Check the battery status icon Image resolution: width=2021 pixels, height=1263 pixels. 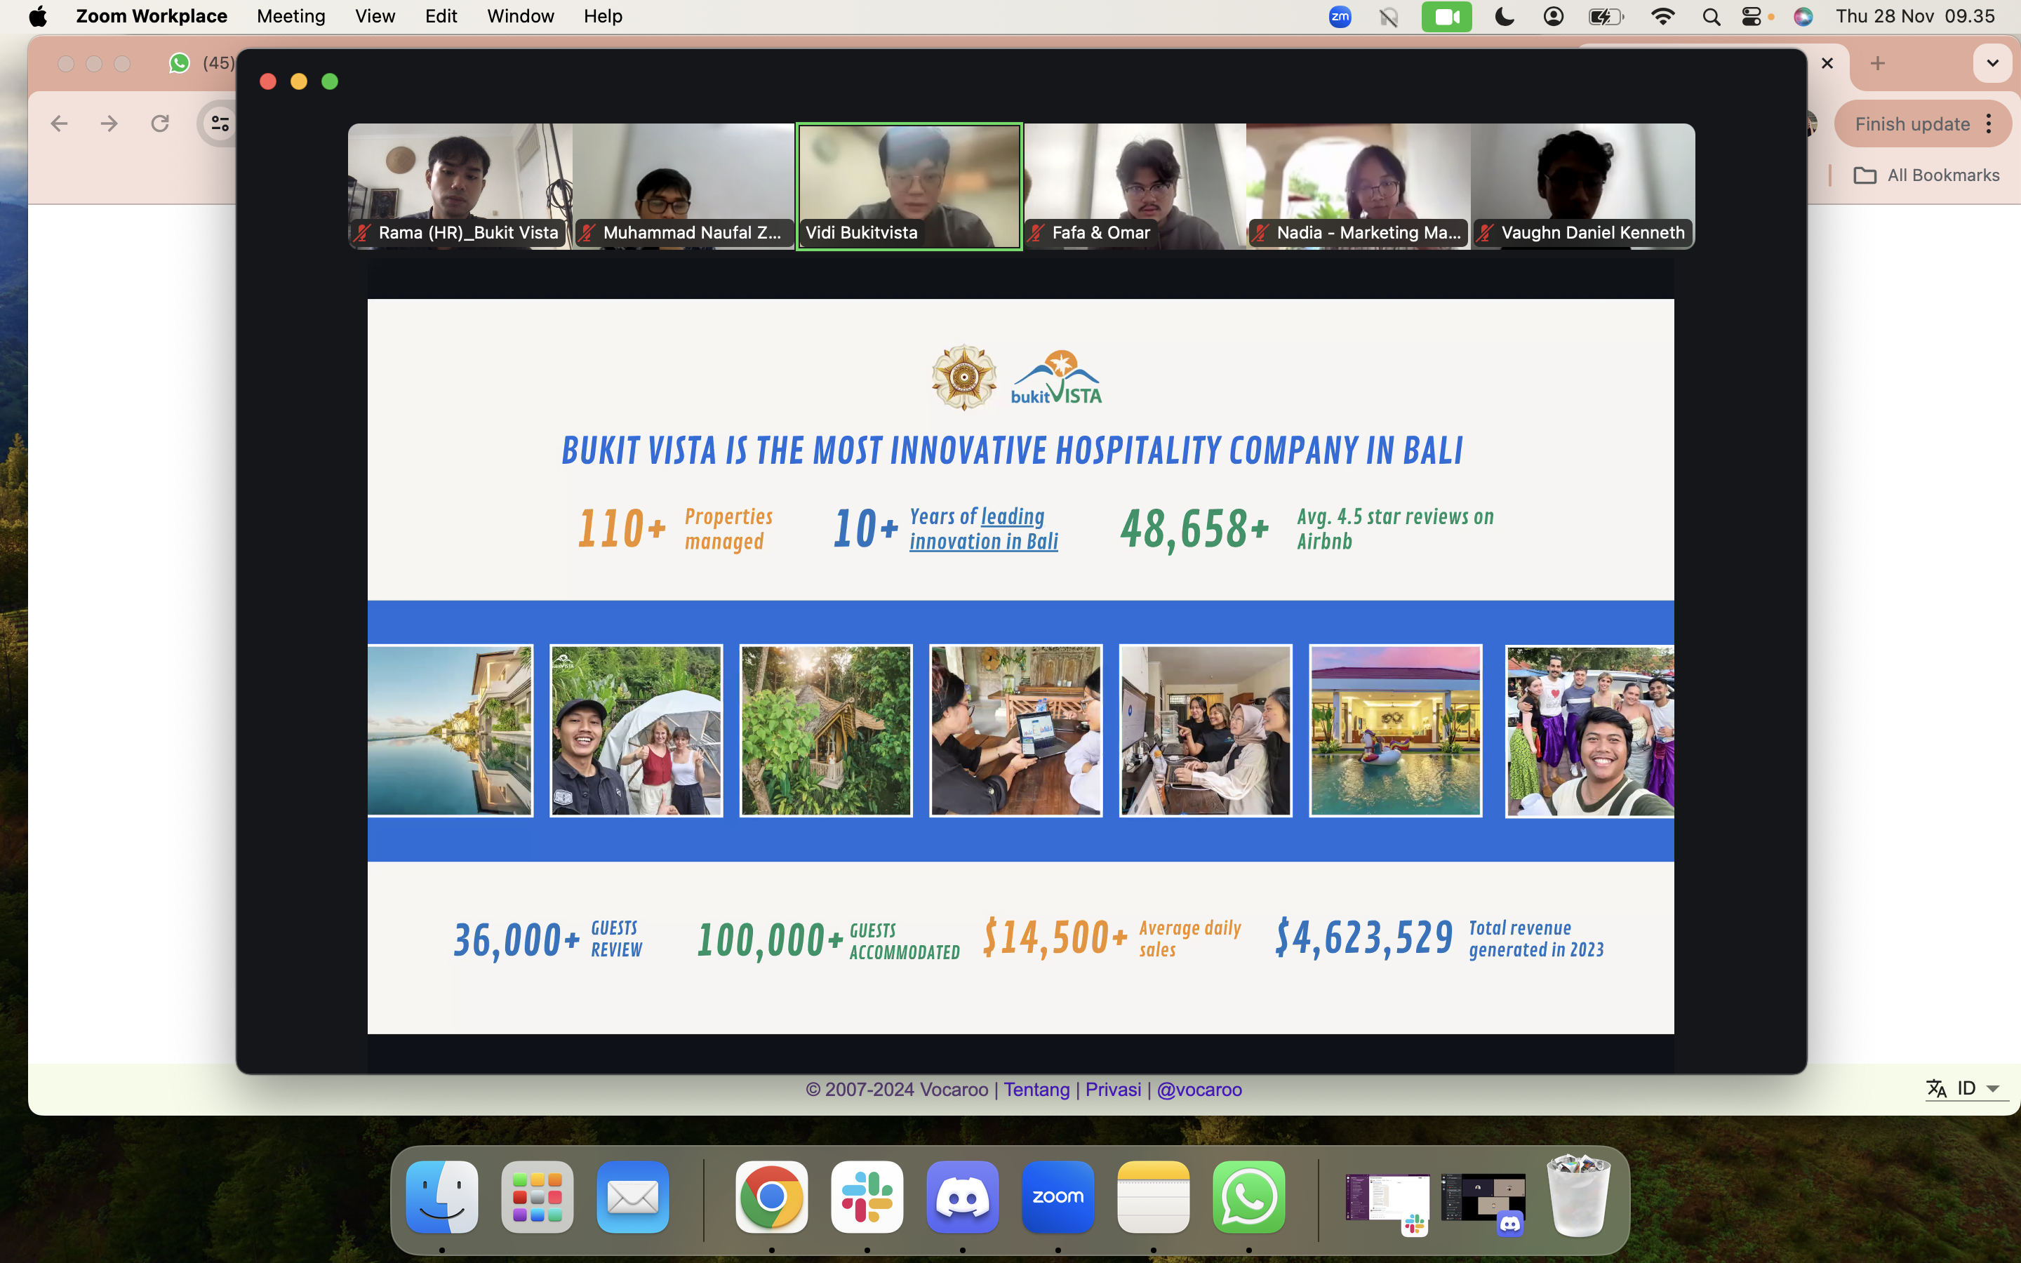(1605, 17)
